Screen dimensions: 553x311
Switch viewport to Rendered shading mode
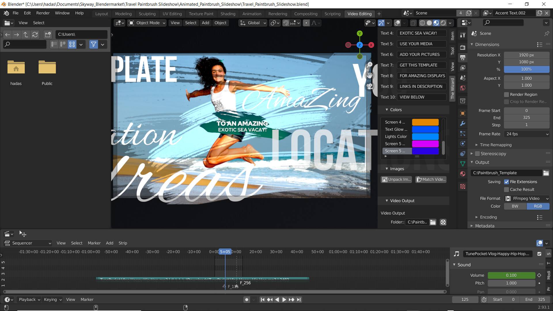tap(443, 23)
